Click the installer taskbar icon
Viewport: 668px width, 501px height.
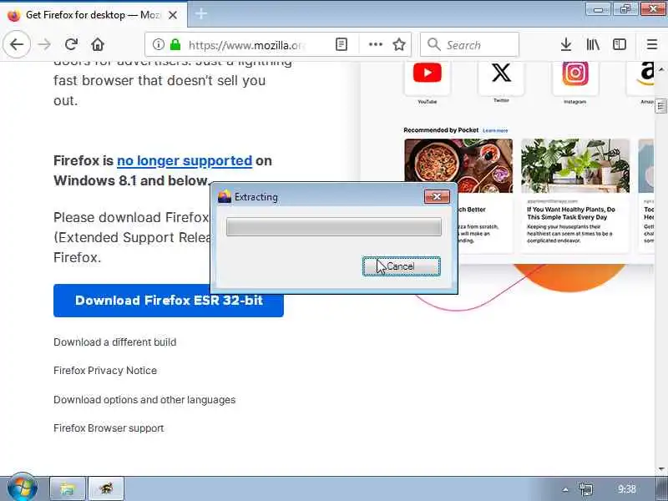tap(106, 488)
